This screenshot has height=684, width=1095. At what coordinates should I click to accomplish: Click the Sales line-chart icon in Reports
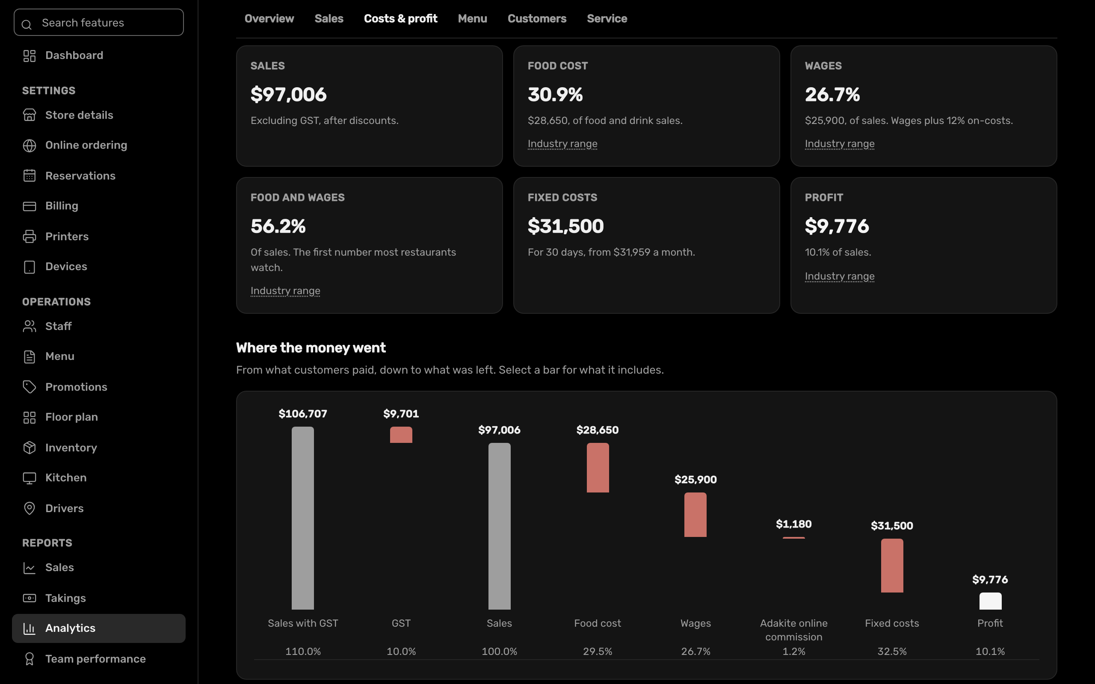pos(30,568)
